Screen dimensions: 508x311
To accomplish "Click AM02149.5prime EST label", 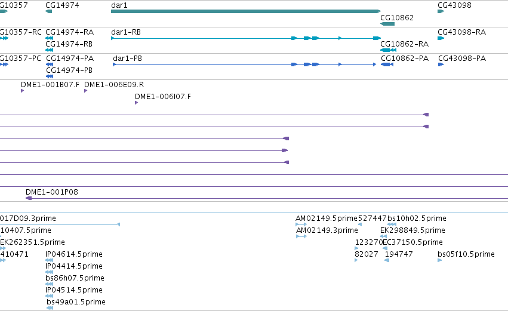I will click(x=327, y=218).
